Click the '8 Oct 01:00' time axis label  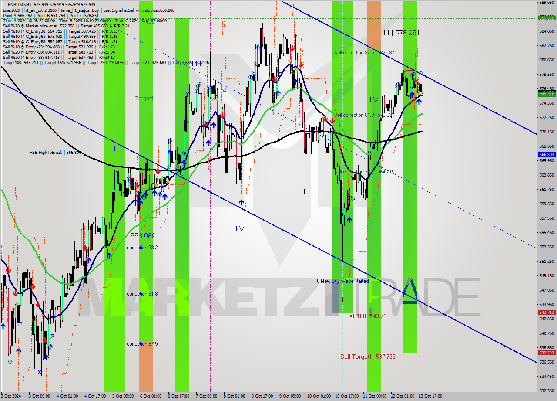[x=235, y=396]
